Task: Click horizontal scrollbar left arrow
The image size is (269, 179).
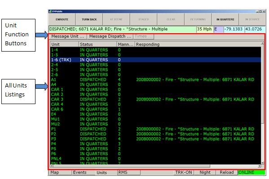Action: pyautogui.click(x=52, y=166)
